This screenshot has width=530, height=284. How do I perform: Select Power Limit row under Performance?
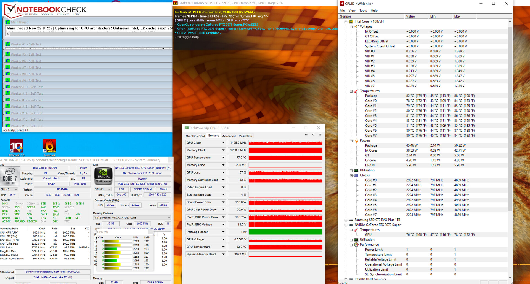(423, 250)
